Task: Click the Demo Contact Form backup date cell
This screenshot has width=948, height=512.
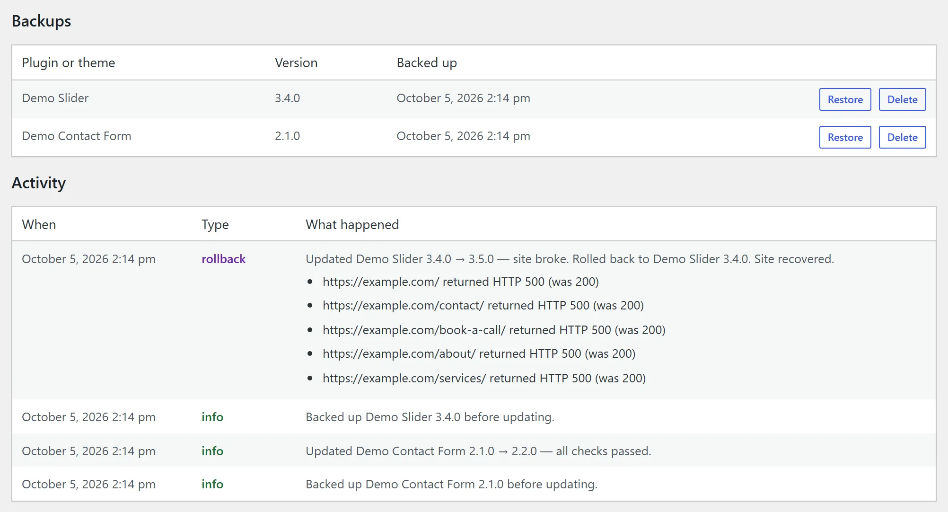Action: (463, 136)
